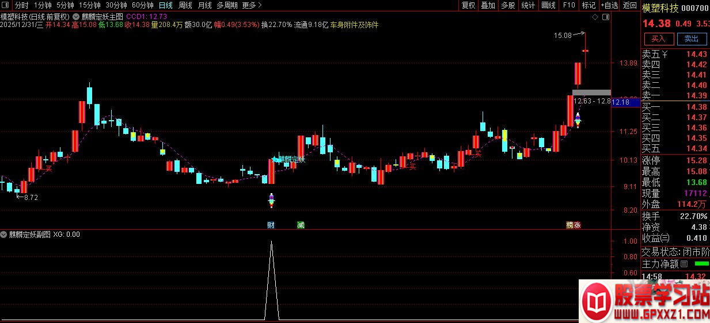Click the diamond icon above the chart
Screen dimensions: 710x323
595,17
